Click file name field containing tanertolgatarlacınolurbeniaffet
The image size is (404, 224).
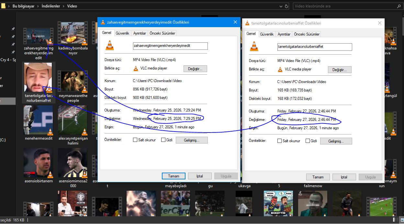(315, 47)
